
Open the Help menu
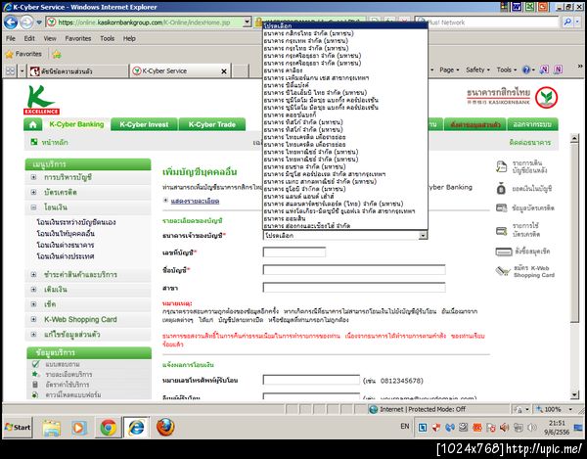click(129, 38)
